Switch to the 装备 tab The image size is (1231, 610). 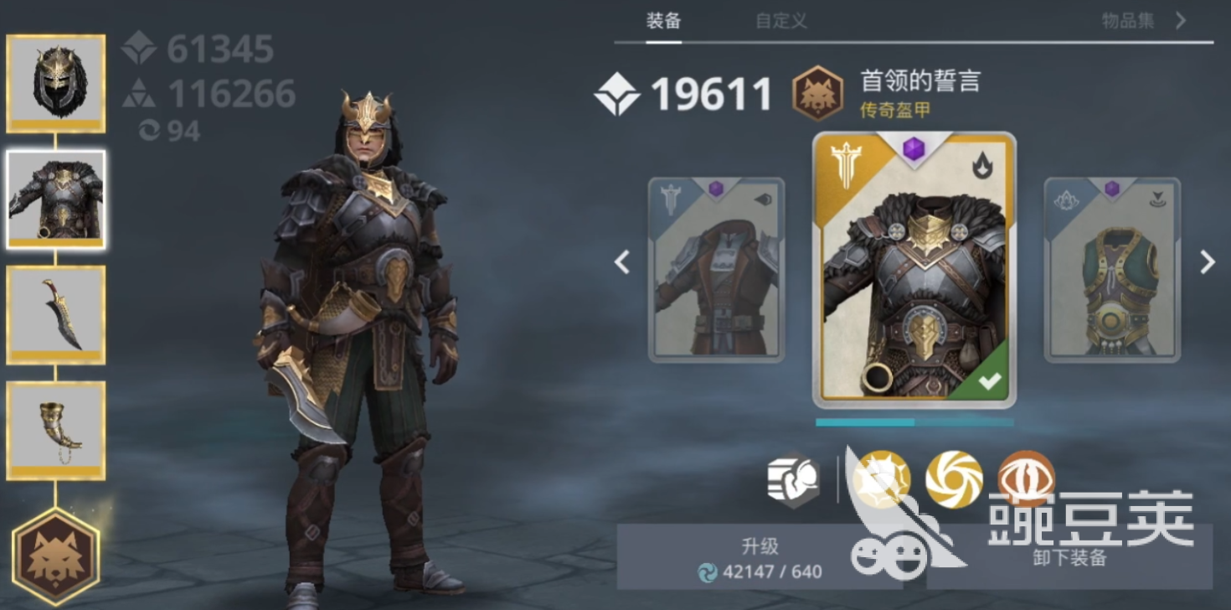point(663,21)
